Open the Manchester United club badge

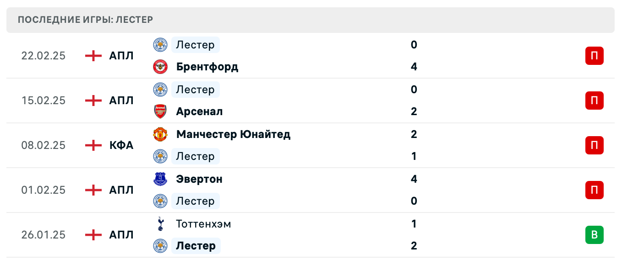tap(160, 134)
